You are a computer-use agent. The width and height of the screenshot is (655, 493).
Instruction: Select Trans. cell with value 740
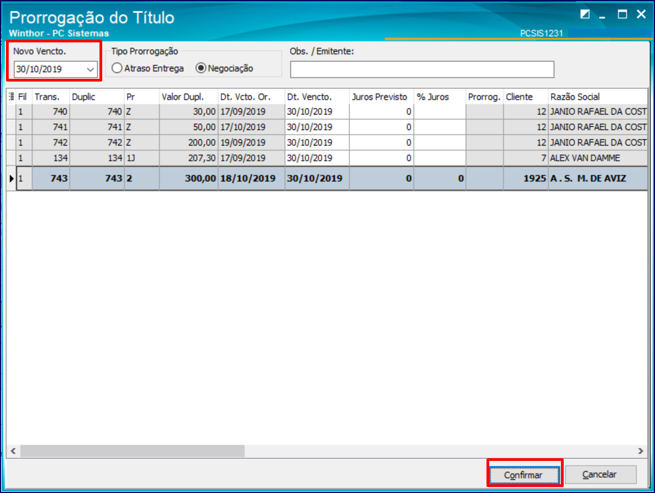[51, 112]
